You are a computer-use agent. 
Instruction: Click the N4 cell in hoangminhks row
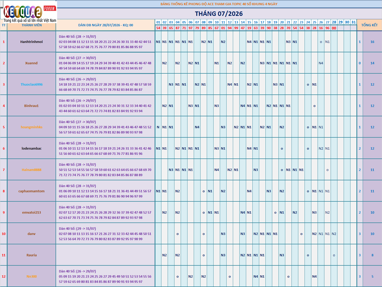point(197,127)
